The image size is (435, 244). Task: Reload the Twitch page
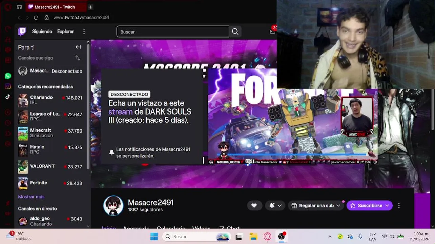tap(36, 18)
